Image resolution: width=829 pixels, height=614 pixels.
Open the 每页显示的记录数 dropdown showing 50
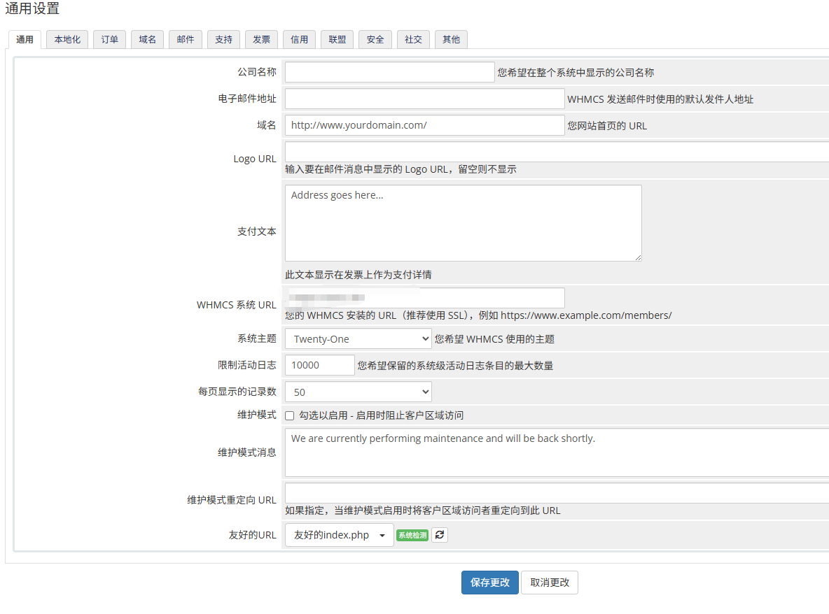click(358, 392)
